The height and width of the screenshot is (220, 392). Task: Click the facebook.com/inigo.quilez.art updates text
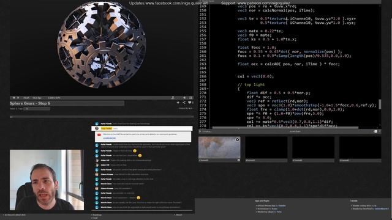(x=168, y=3)
